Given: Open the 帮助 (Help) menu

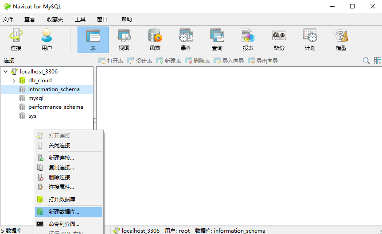Looking at the screenshot, I should 126,19.
